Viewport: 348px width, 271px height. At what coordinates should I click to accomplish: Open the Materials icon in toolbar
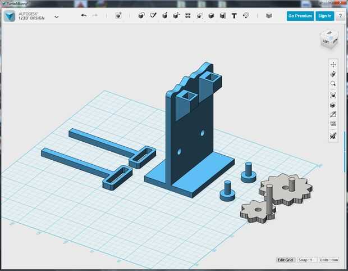[x=269, y=16]
